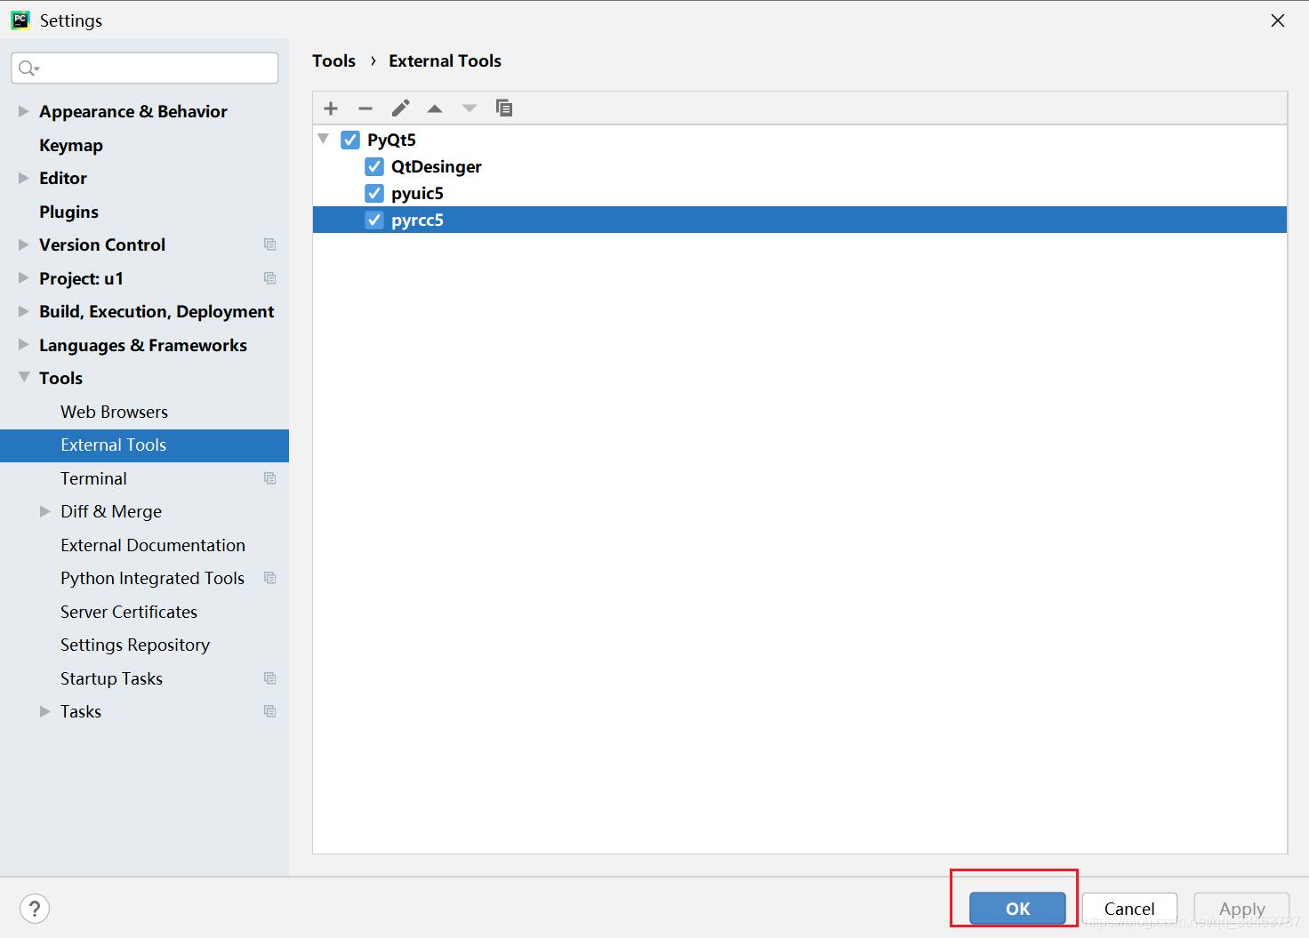Expand the Editor section arrow
The width and height of the screenshot is (1309, 938).
24,178
